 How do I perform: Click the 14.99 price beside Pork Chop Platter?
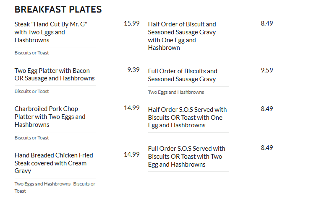click(x=132, y=108)
